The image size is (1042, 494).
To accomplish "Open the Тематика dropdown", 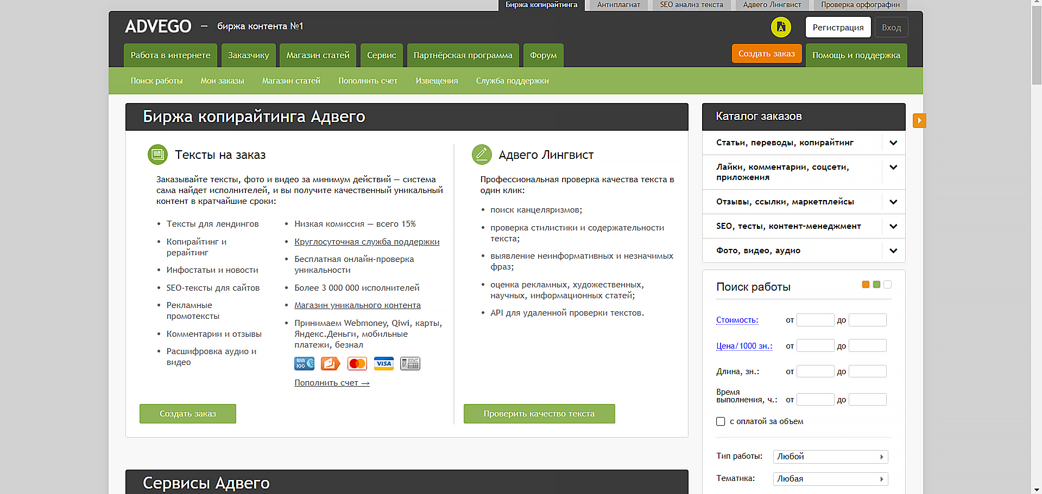I will click(x=830, y=479).
